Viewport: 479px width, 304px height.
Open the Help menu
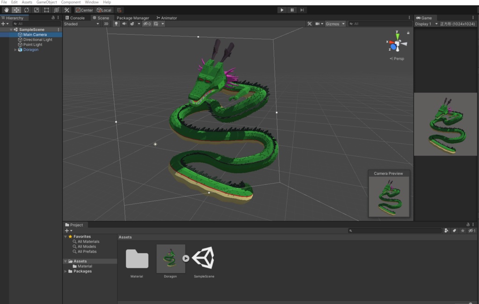pos(107,2)
